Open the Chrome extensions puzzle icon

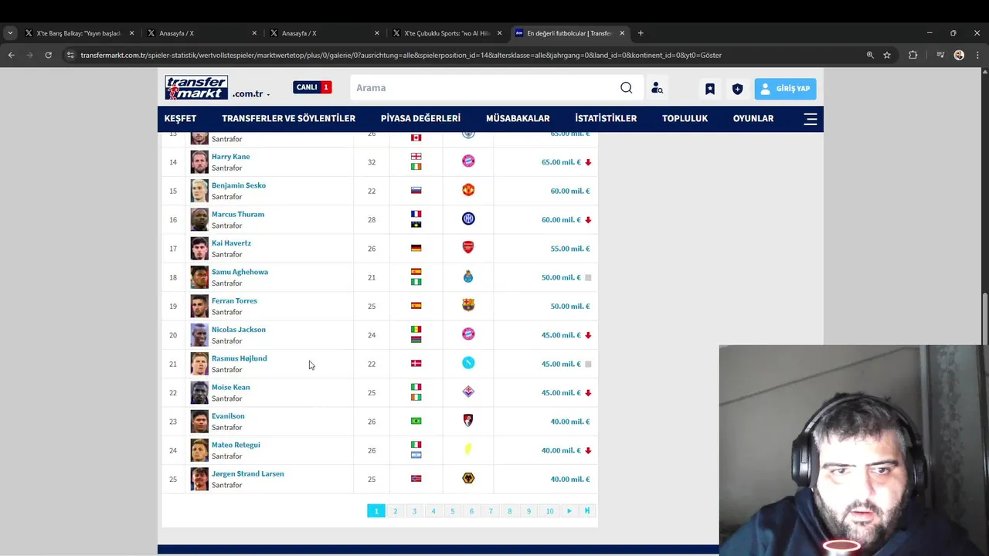(913, 55)
